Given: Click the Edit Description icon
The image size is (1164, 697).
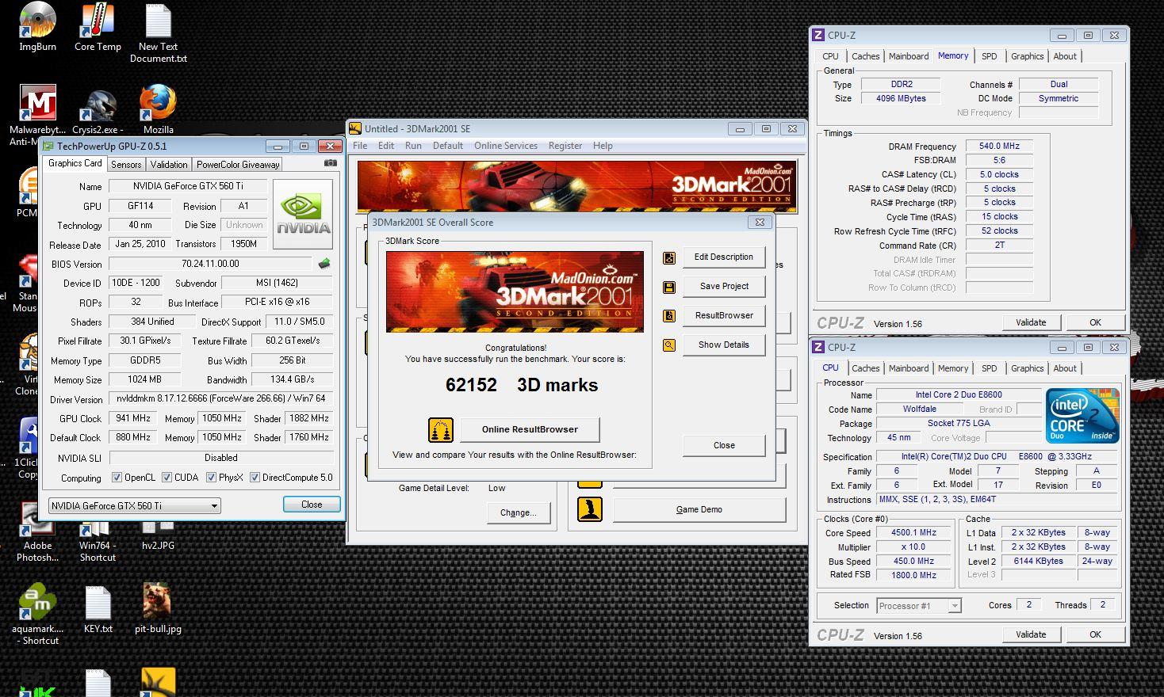Looking at the screenshot, I should tap(669, 257).
